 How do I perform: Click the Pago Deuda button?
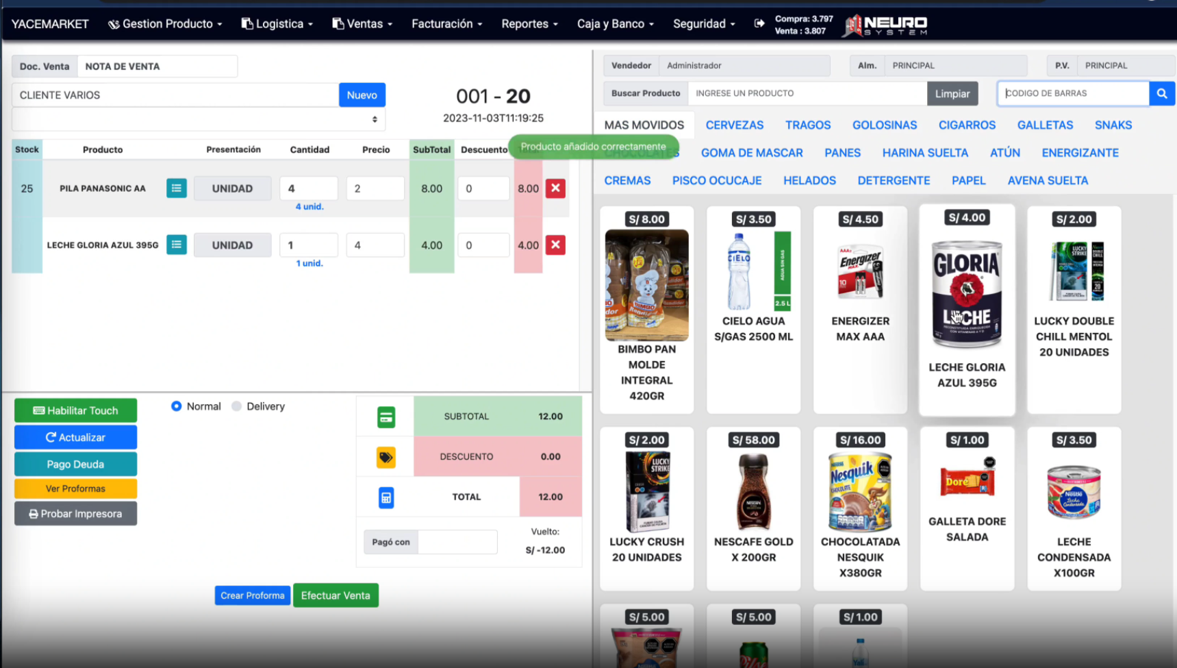pos(75,464)
